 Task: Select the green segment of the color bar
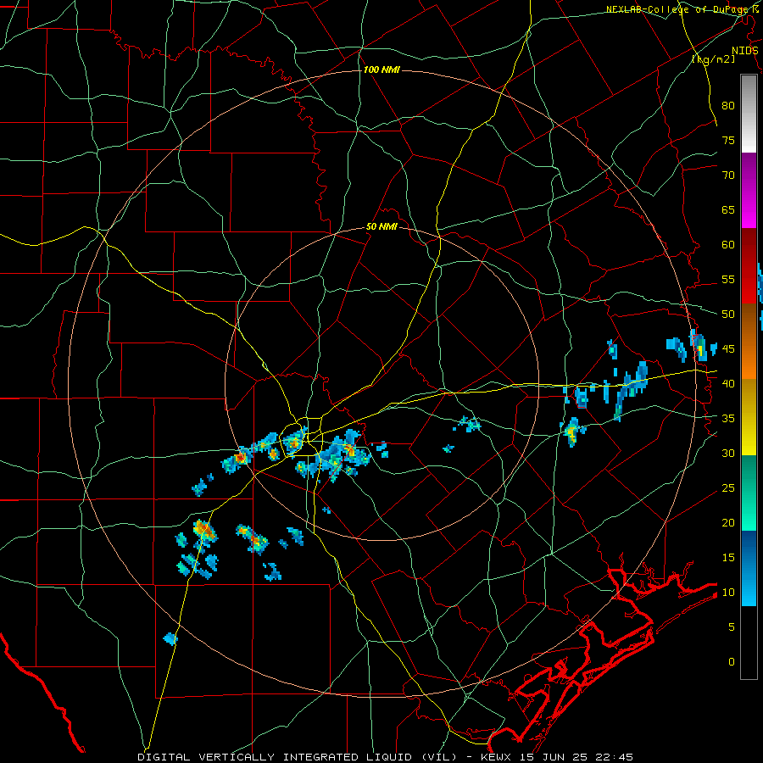749,493
